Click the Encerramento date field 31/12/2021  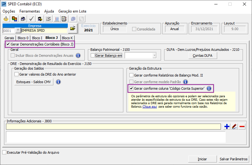204,29
